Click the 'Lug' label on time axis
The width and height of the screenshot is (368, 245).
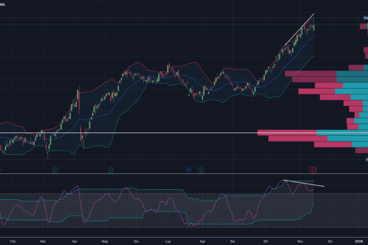pyautogui.click(x=168, y=241)
